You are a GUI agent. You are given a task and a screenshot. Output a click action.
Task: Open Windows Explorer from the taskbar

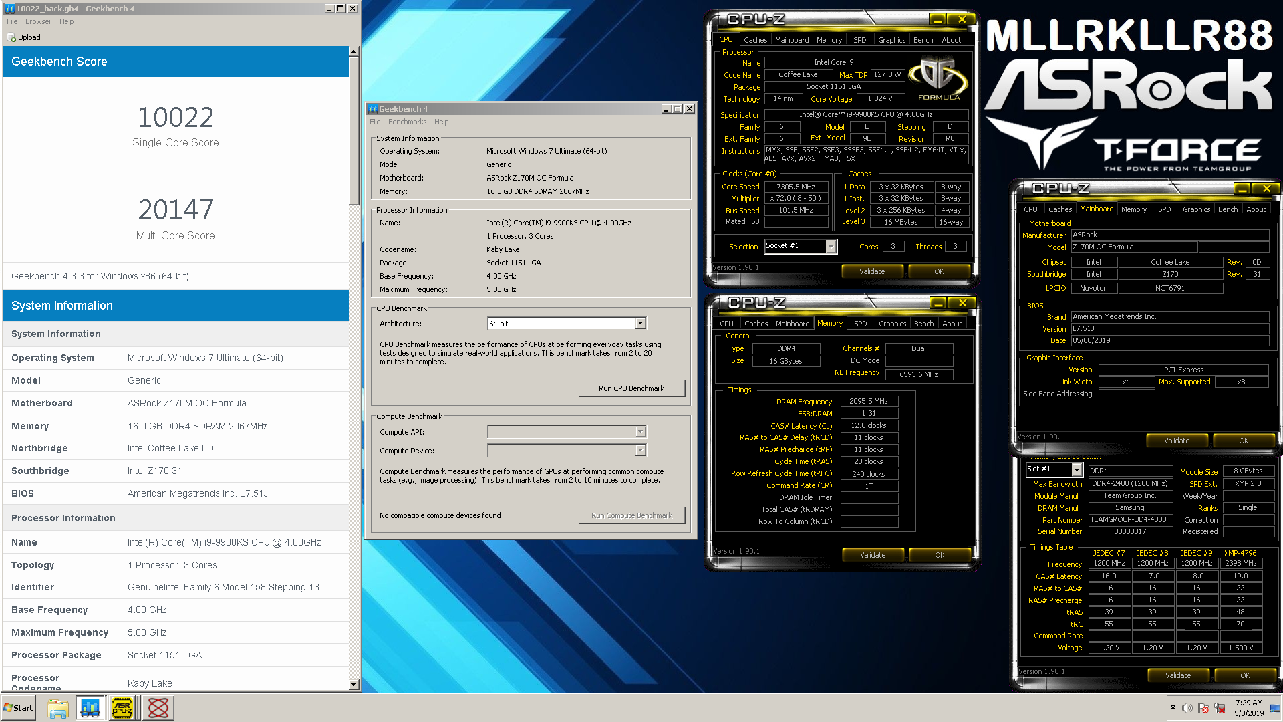point(58,708)
